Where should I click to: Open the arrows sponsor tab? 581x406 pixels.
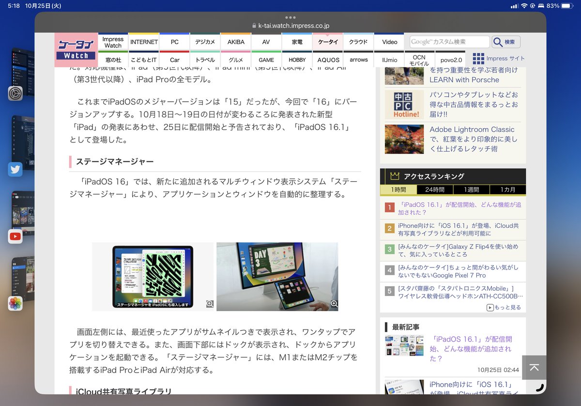[x=358, y=60]
